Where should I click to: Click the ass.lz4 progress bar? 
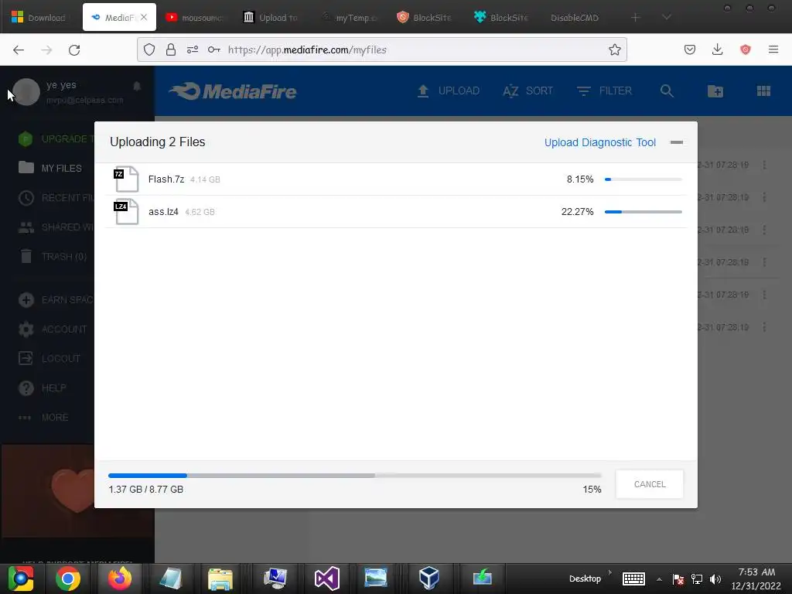pos(643,212)
